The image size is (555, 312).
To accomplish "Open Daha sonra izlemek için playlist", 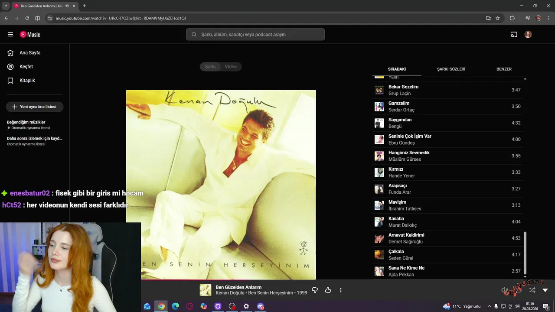I will click(x=35, y=141).
